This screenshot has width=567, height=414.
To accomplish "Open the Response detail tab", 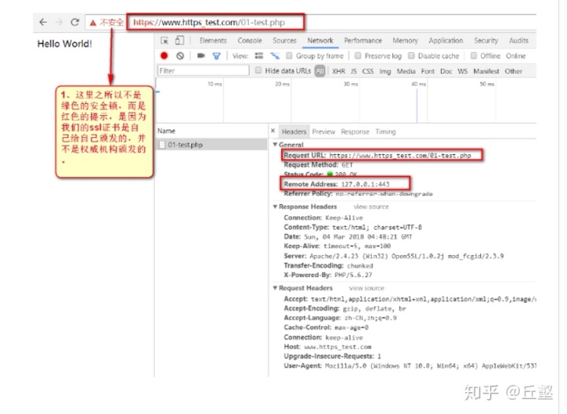I will coord(354,132).
